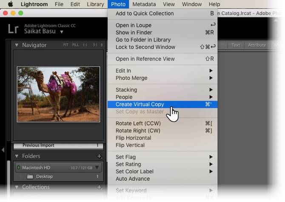Expand the Edit In submenu

(162, 70)
